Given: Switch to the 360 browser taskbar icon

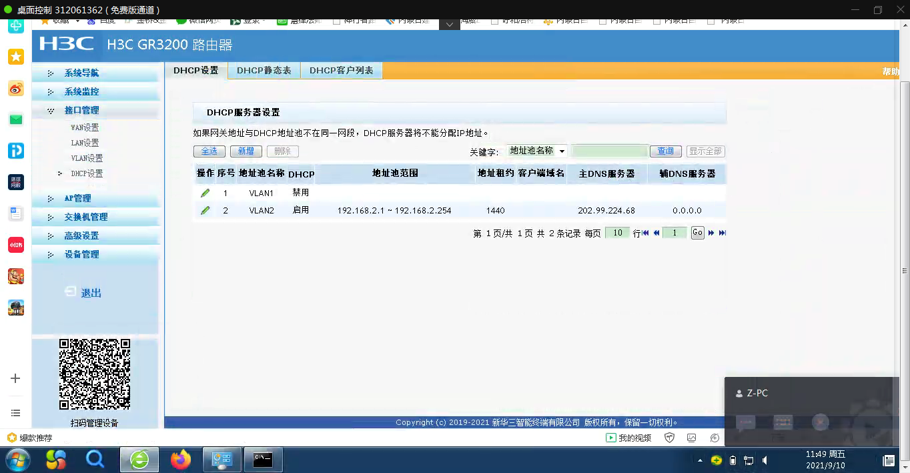Looking at the screenshot, I should coord(139,460).
